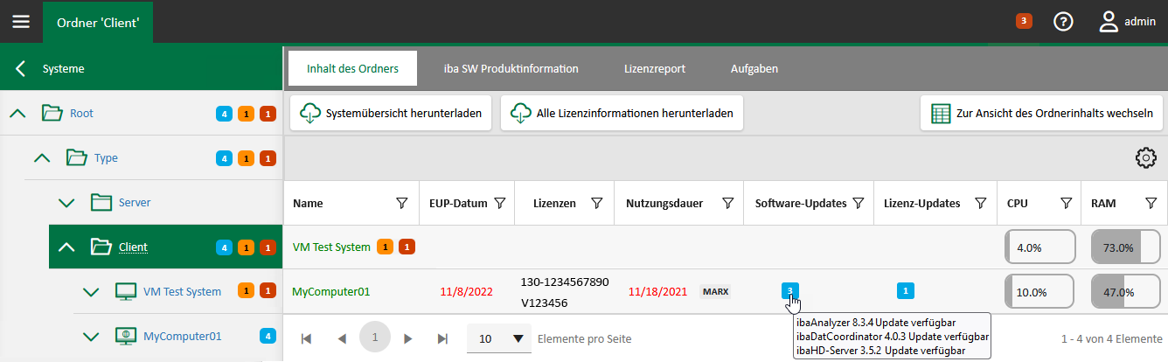This screenshot has height=362, width=1168.
Task: Click the help question mark icon
Action: 1063,22
